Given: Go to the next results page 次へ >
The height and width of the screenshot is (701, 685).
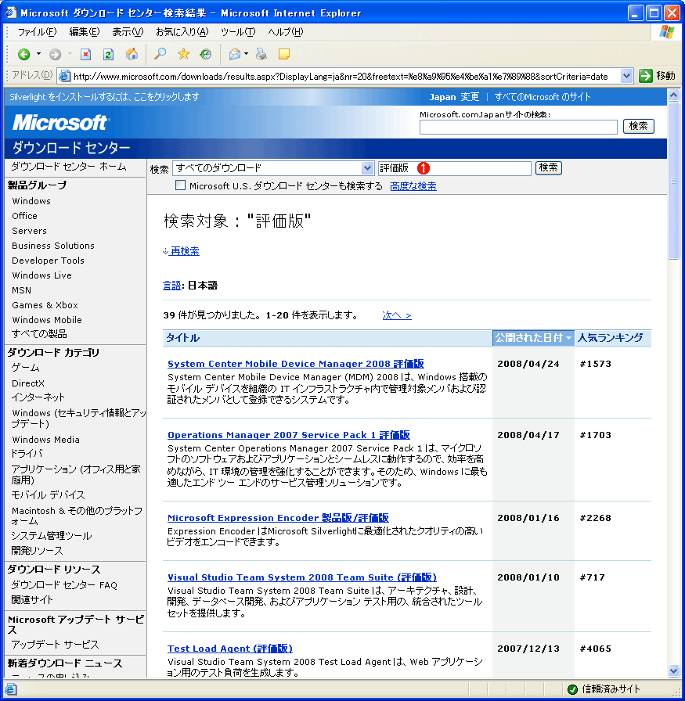Looking at the screenshot, I should [397, 315].
